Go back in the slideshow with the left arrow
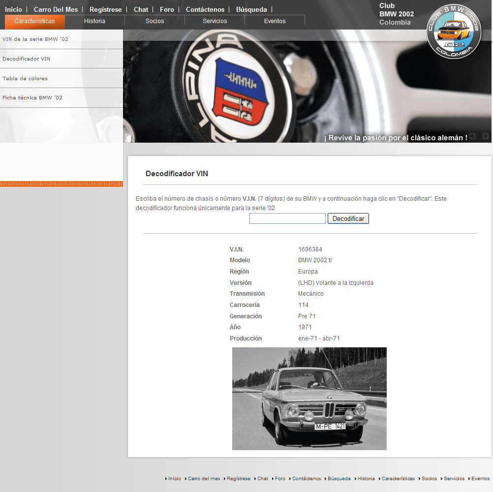 click(473, 136)
